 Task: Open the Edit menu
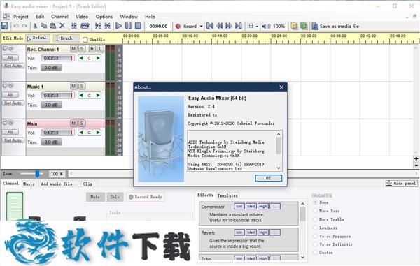click(x=40, y=17)
